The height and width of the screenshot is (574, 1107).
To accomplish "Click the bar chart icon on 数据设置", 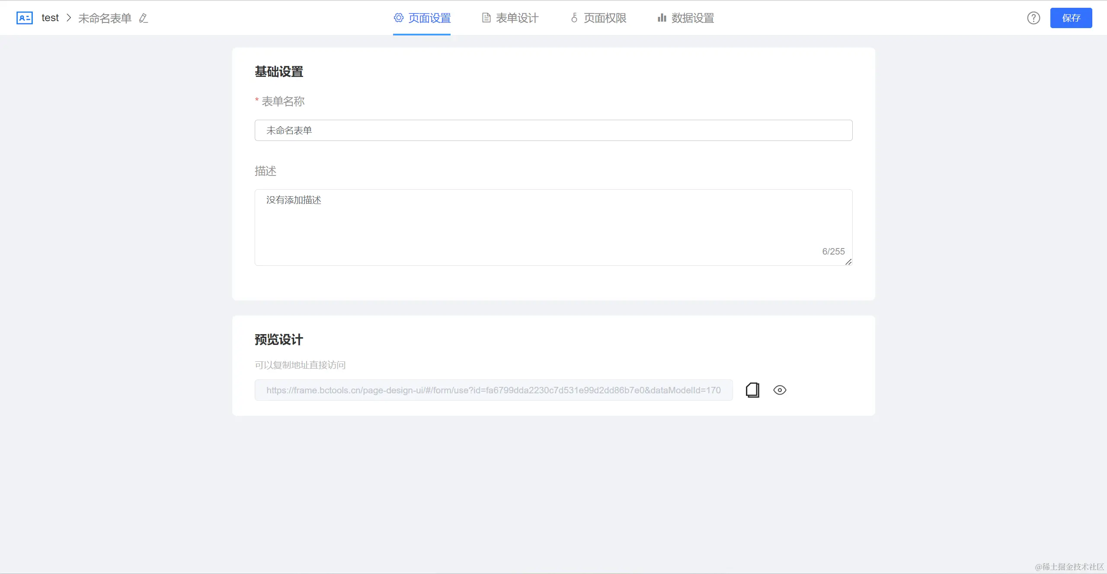I will click(x=662, y=18).
